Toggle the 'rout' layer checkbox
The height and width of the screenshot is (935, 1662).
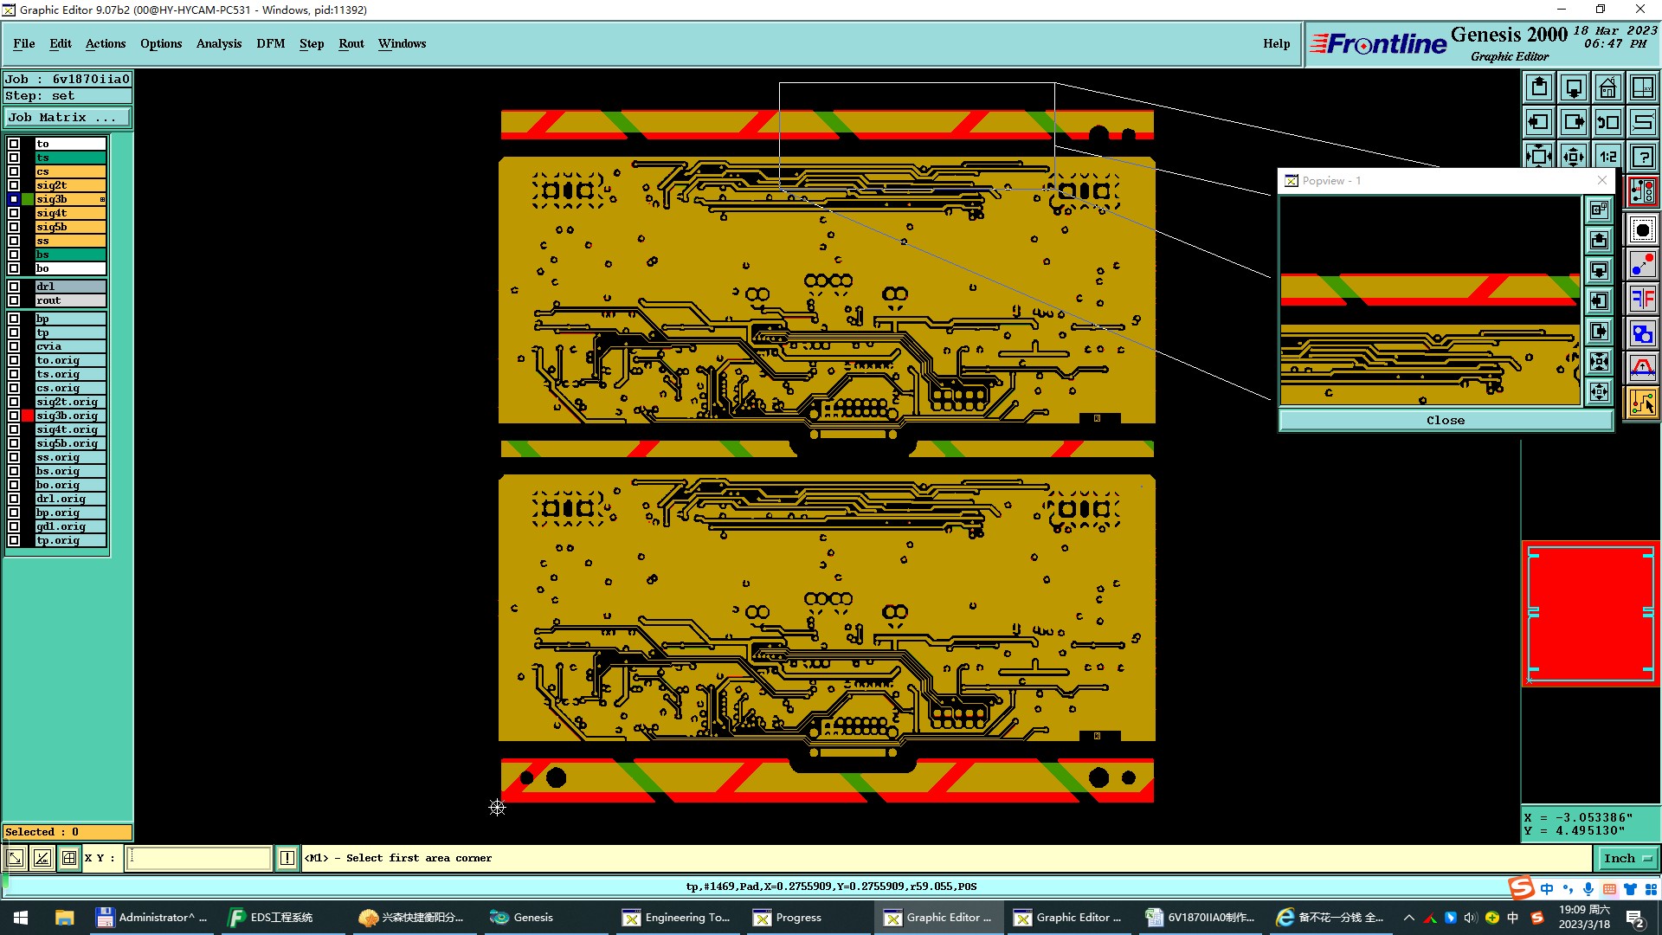coord(14,300)
